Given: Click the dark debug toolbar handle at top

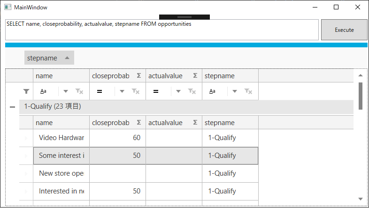Looking at the screenshot, I should tap(184, 17).
